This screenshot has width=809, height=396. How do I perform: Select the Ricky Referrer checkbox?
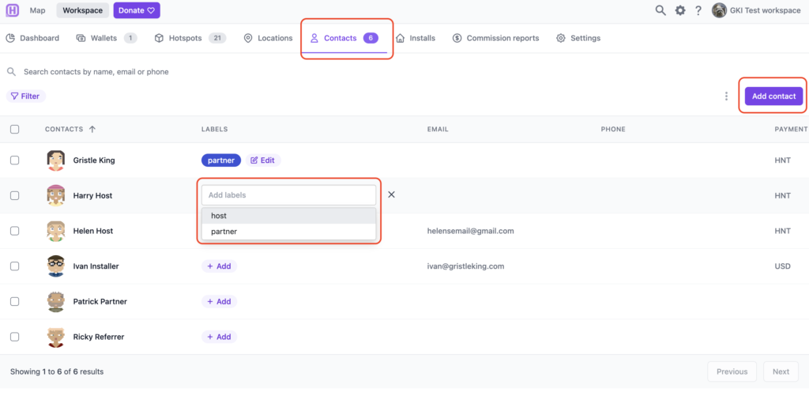(x=15, y=337)
